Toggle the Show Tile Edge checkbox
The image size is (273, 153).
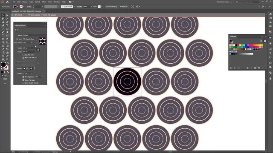[23, 80]
